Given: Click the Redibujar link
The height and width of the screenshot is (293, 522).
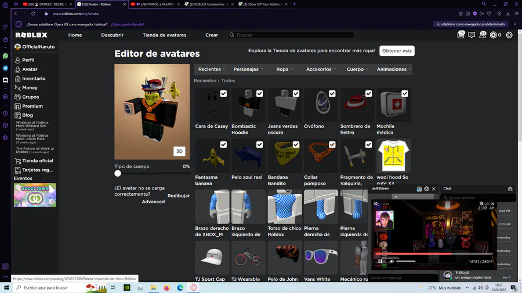Looking at the screenshot, I should point(179,196).
